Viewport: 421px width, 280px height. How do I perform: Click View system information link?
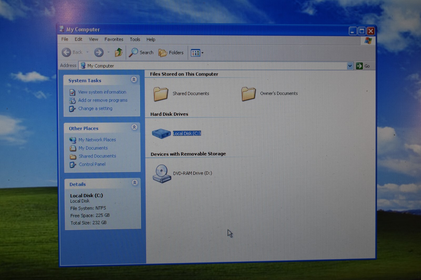click(x=102, y=92)
